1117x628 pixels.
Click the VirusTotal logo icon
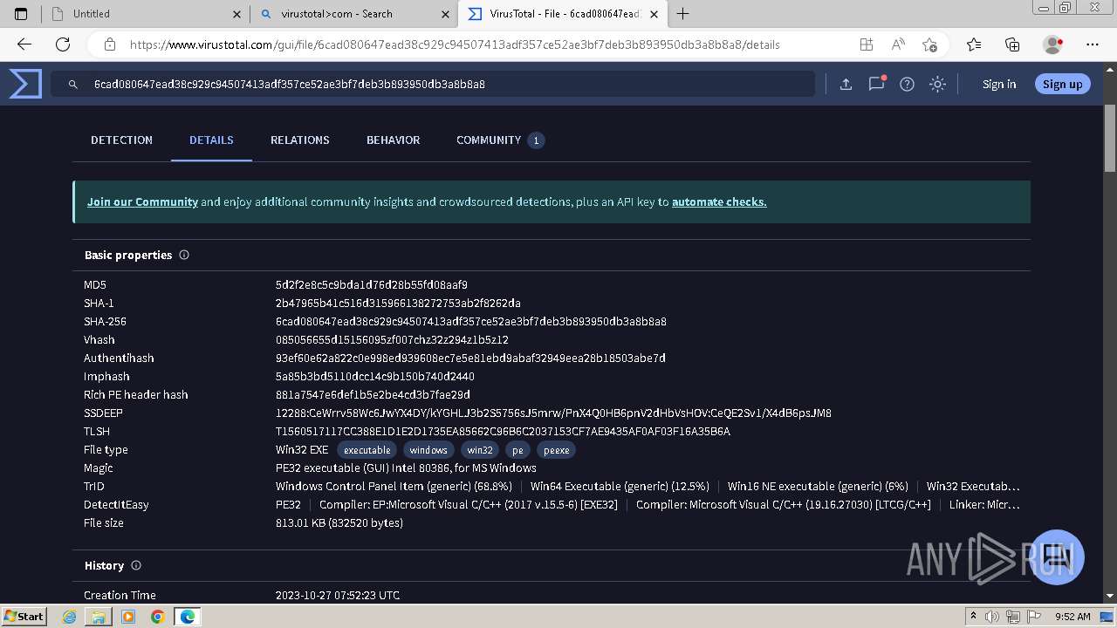pyautogui.click(x=25, y=84)
